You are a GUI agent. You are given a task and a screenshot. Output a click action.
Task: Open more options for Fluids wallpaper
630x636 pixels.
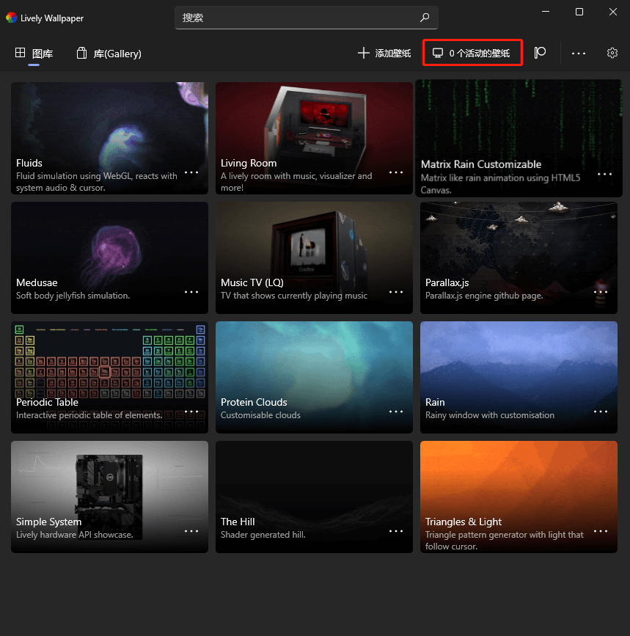pos(191,172)
